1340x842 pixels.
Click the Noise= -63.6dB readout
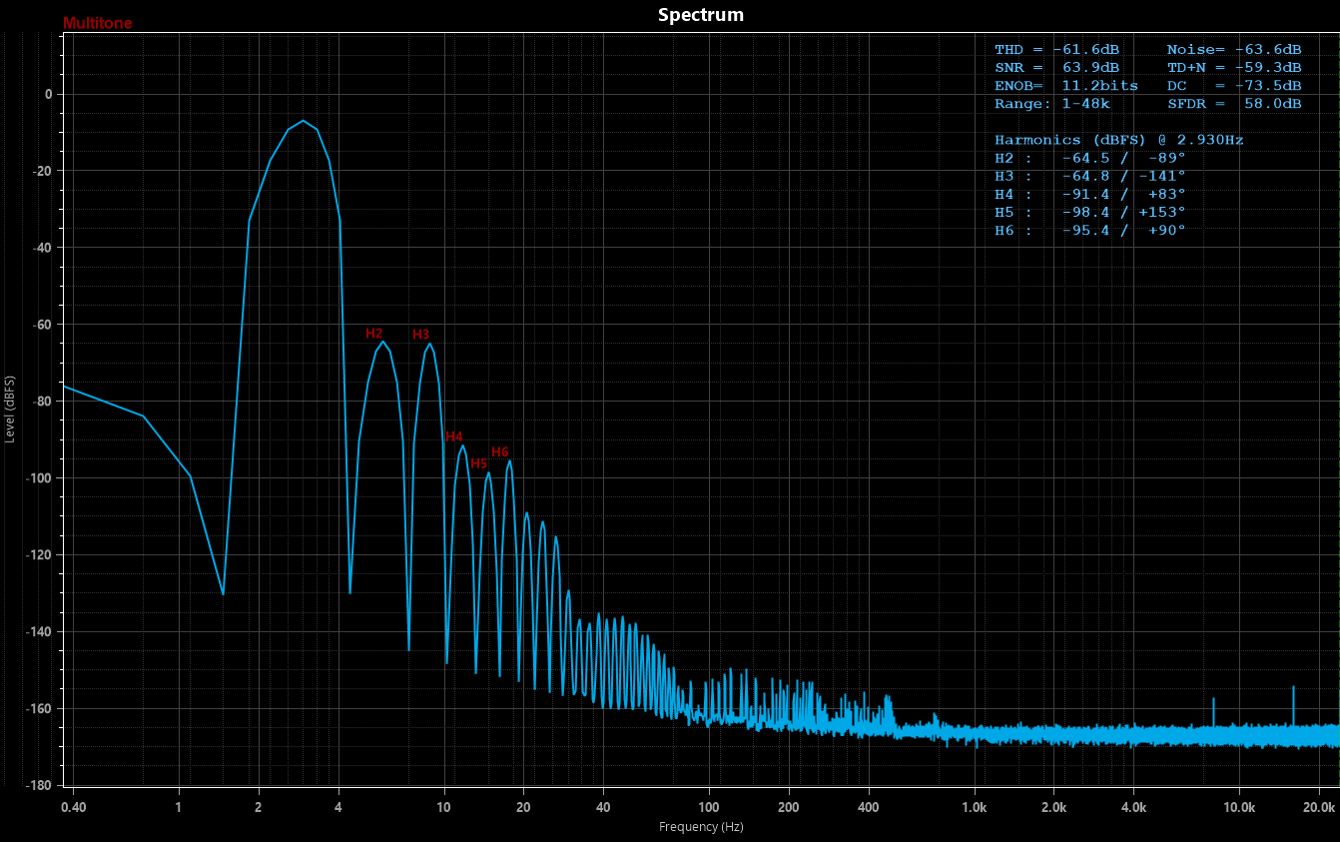click(x=1233, y=50)
